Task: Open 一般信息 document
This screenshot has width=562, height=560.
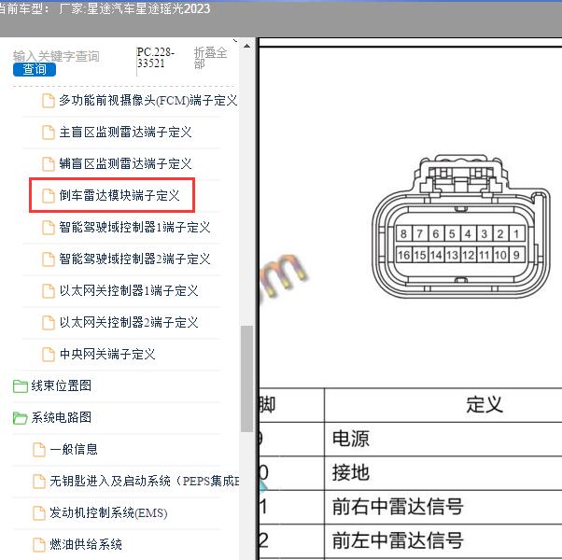Action: [x=74, y=449]
